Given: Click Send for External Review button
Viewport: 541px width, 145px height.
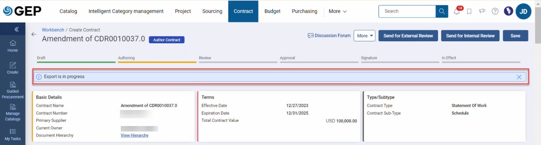Looking at the screenshot, I should (408, 36).
